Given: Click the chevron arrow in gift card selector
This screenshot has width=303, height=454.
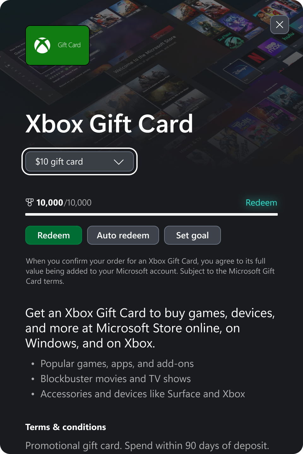Looking at the screenshot, I should click(119, 162).
